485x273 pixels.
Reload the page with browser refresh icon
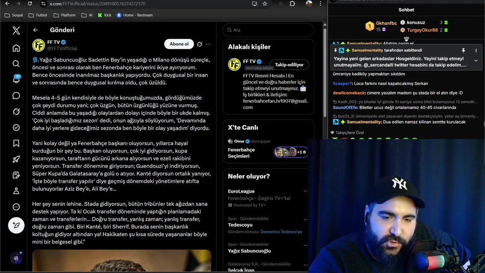tap(30, 3)
